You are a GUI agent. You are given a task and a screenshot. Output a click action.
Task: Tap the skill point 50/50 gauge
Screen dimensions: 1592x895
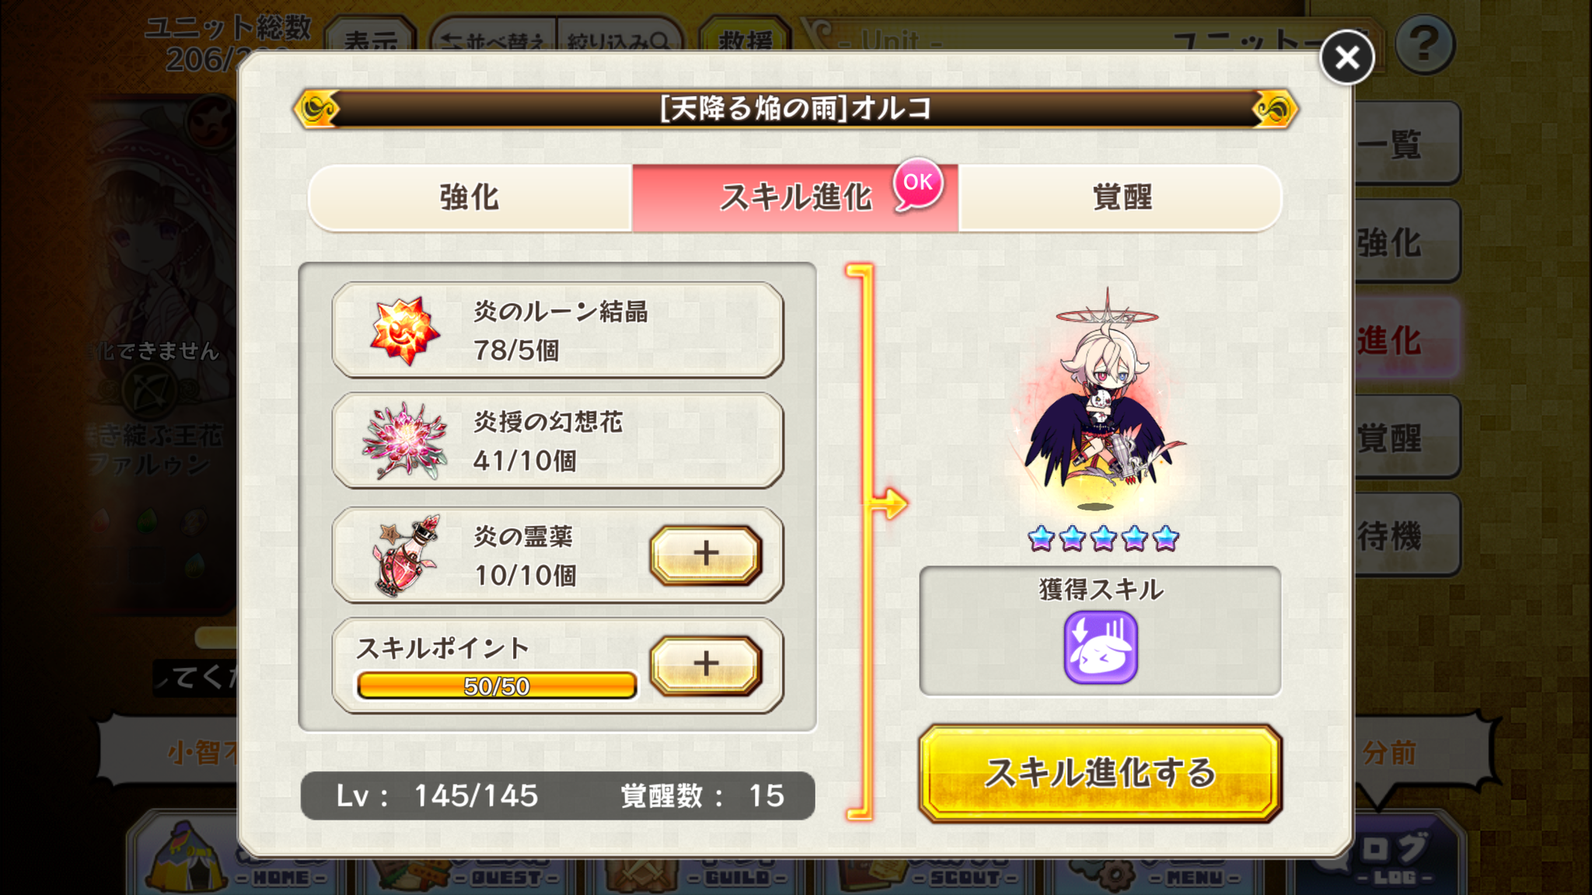[x=497, y=686]
